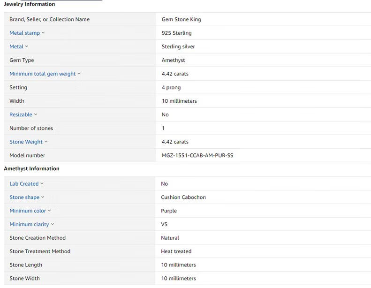Expand the Stone shape info popover arrow
This screenshot has width=371, height=288.
coord(43,197)
